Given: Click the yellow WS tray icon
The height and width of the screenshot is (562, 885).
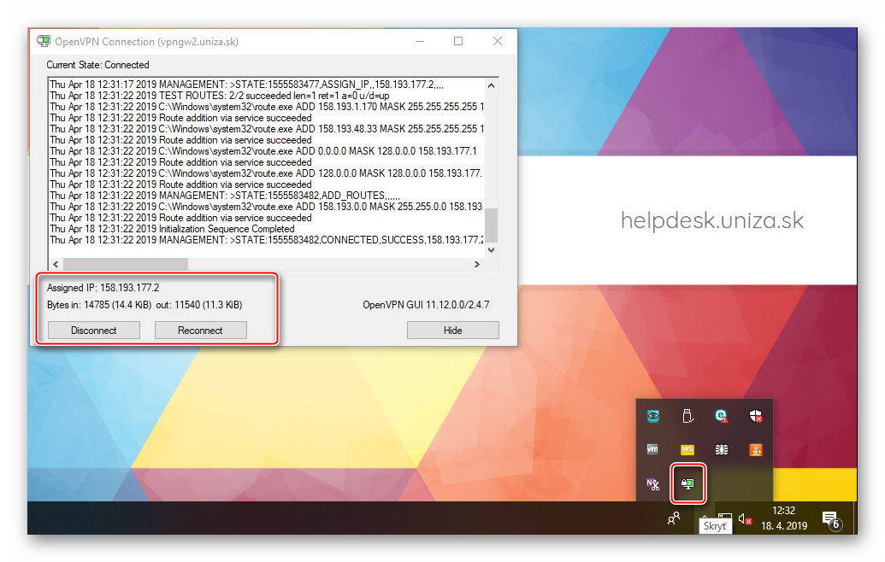Looking at the screenshot, I should tap(687, 449).
